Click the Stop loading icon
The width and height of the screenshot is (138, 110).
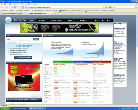click(x=19, y=7)
